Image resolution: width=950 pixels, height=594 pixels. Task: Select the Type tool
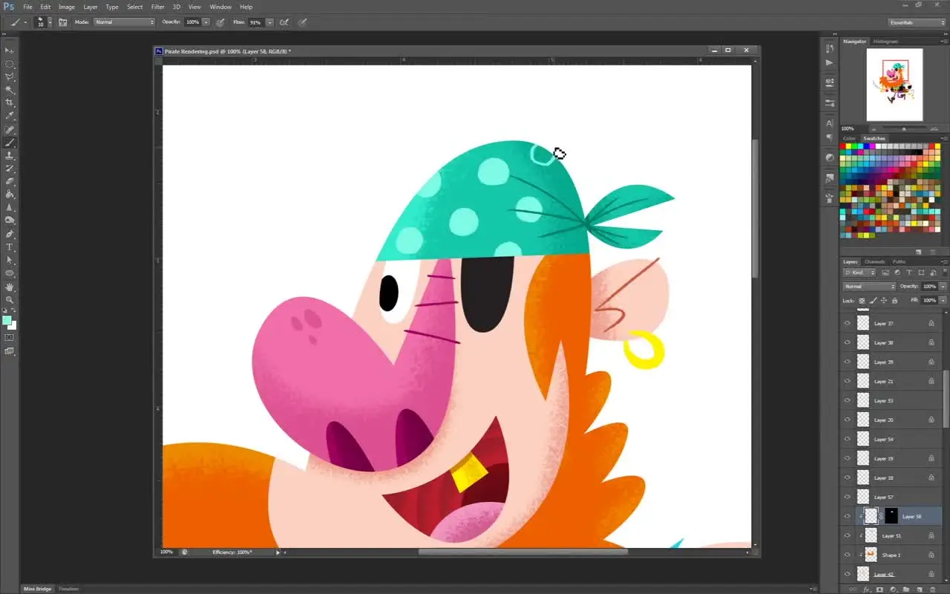[x=10, y=247]
